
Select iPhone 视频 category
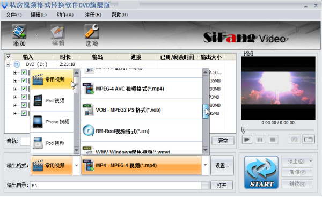pos(52,122)
